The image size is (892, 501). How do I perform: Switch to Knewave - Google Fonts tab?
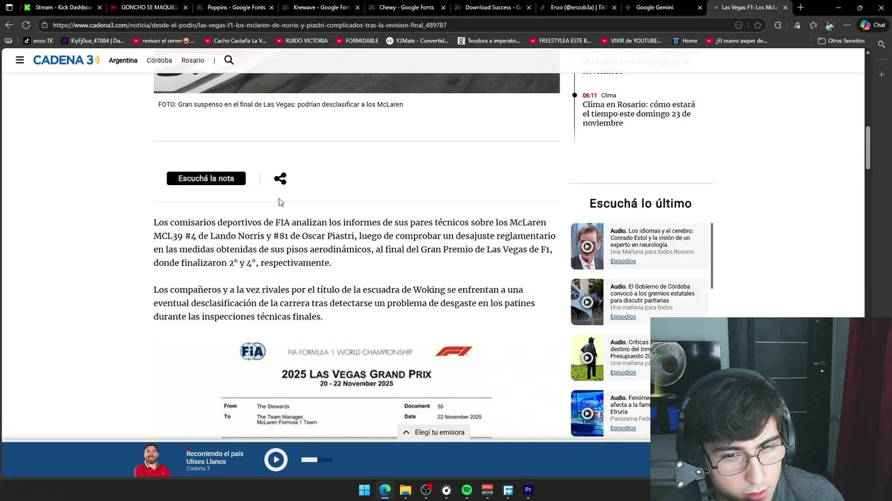point(320,8)
